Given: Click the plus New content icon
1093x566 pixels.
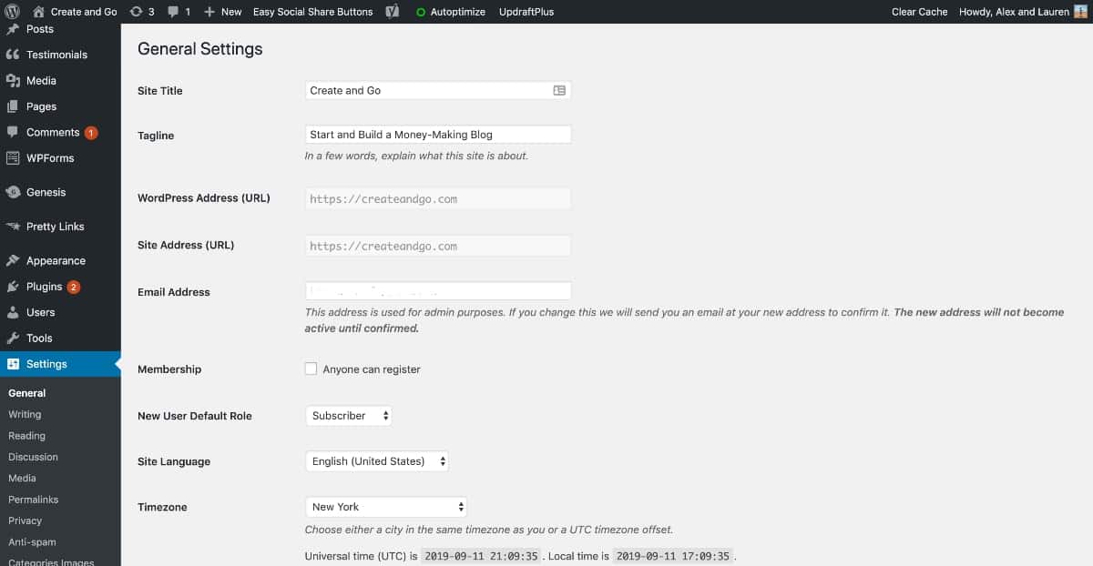Looking at the screenshot, I should point(209,12).
